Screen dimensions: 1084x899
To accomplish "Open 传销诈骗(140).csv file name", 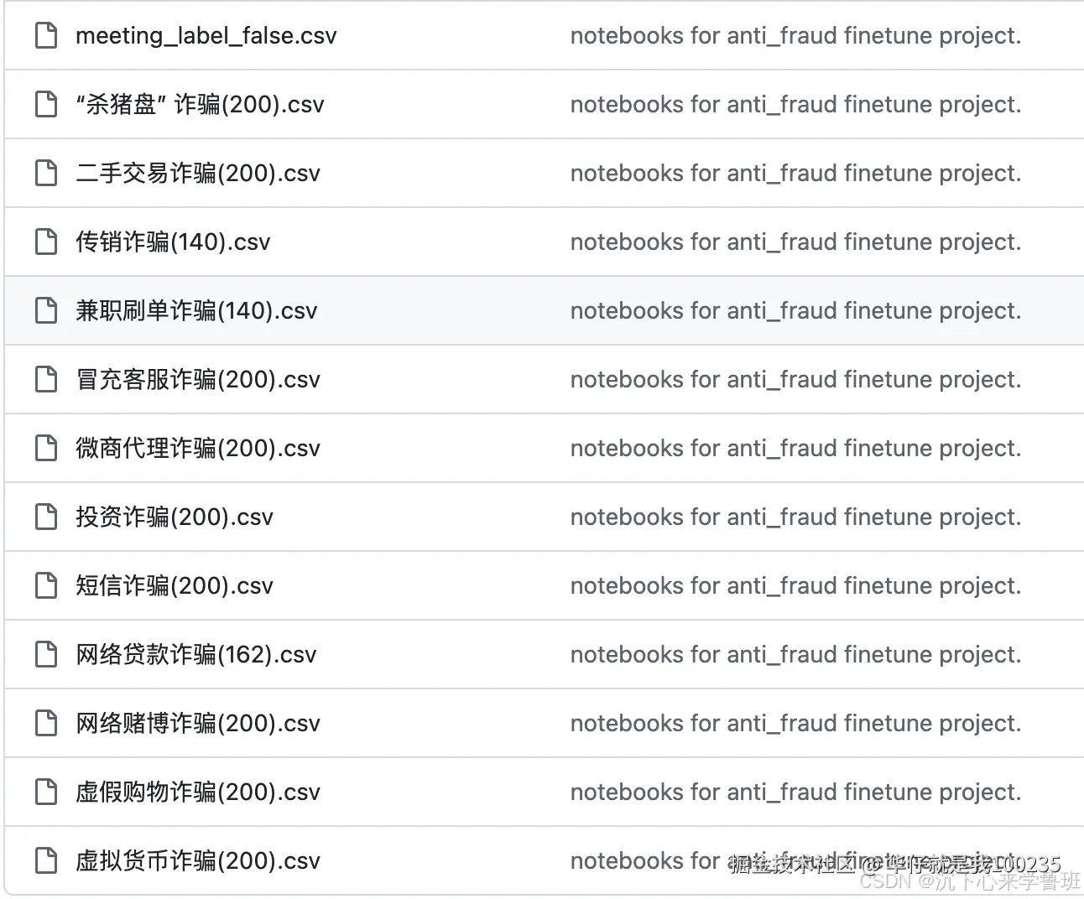I will (173, 242).
